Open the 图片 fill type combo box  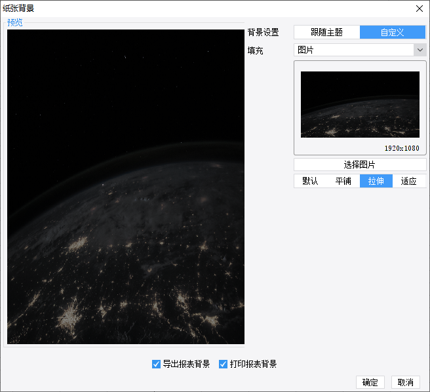360,50
